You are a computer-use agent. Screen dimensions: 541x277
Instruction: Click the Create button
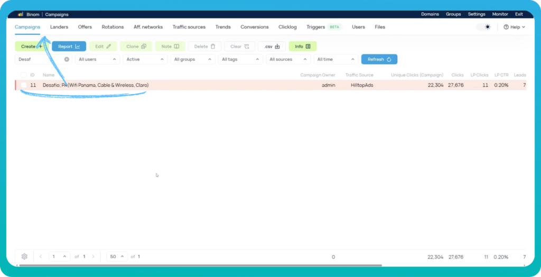[32, 47]
